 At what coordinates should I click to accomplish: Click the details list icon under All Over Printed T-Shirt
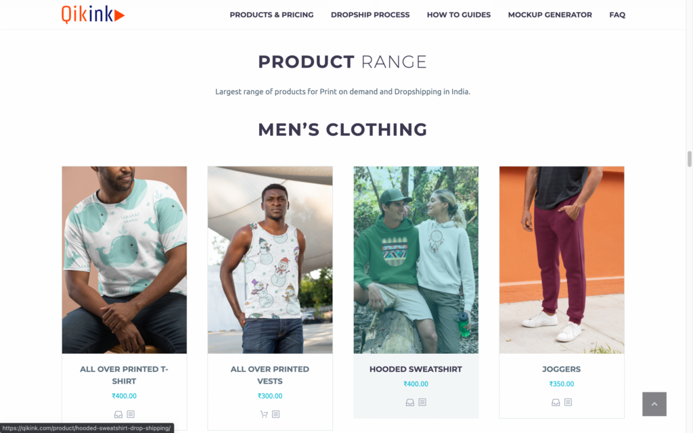tap(131, 415)
